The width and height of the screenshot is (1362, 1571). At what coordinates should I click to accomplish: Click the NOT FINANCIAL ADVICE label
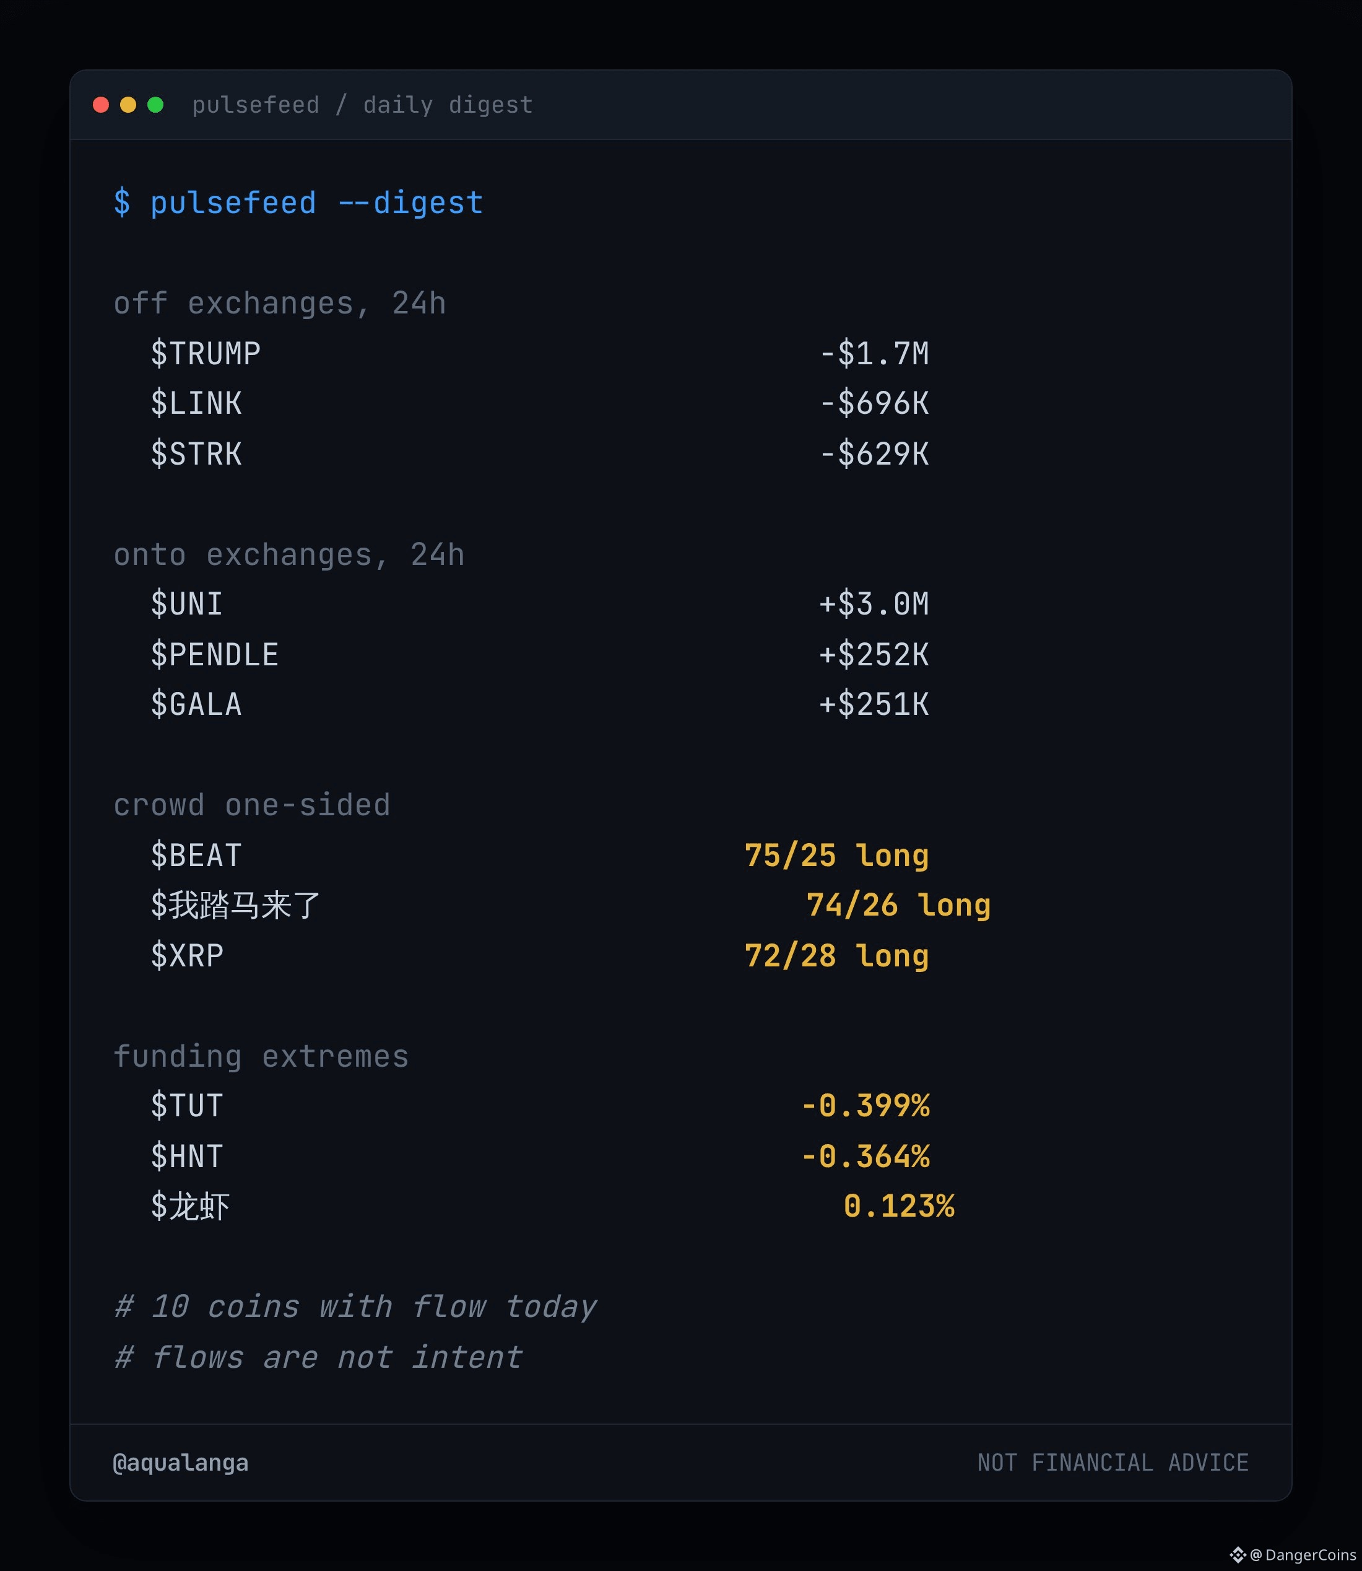(x=1114, y=1463)
